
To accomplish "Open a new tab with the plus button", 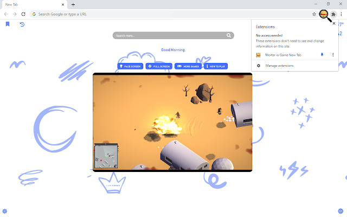I will [73, 4].
